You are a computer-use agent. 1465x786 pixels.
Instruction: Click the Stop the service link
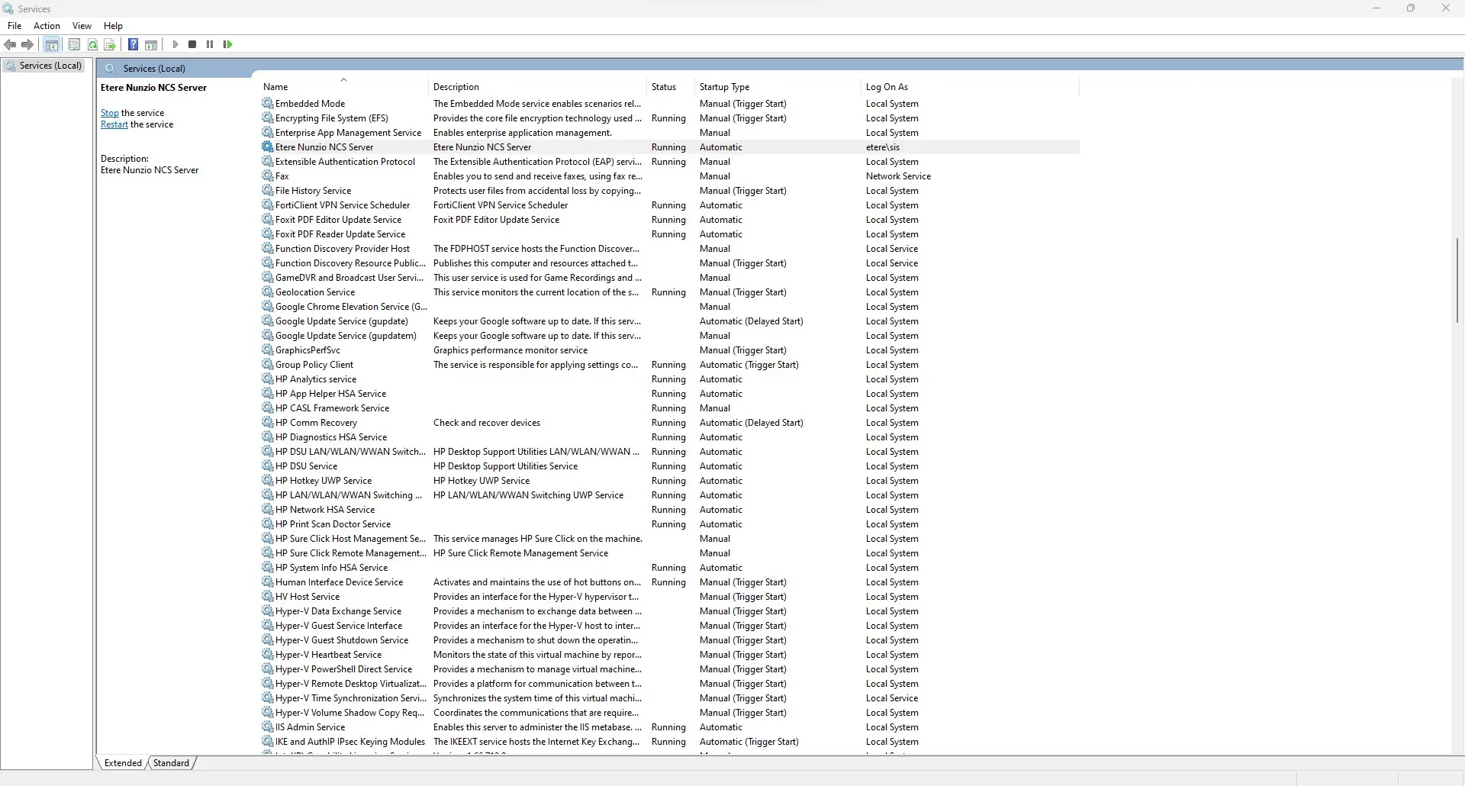tap(110, 113)
